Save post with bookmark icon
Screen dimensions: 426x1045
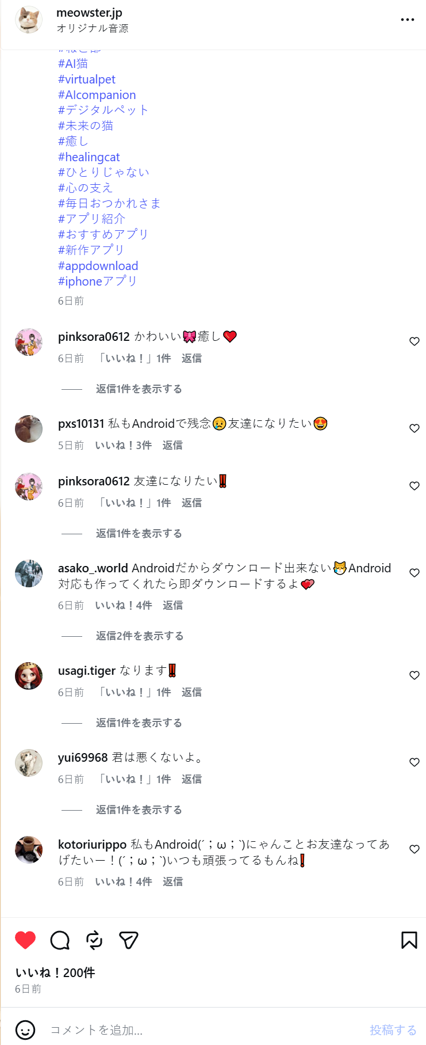[409, 940]
